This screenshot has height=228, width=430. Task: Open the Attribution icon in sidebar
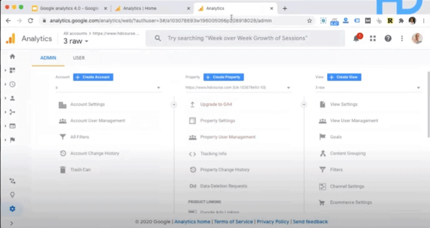pos(13,181)
